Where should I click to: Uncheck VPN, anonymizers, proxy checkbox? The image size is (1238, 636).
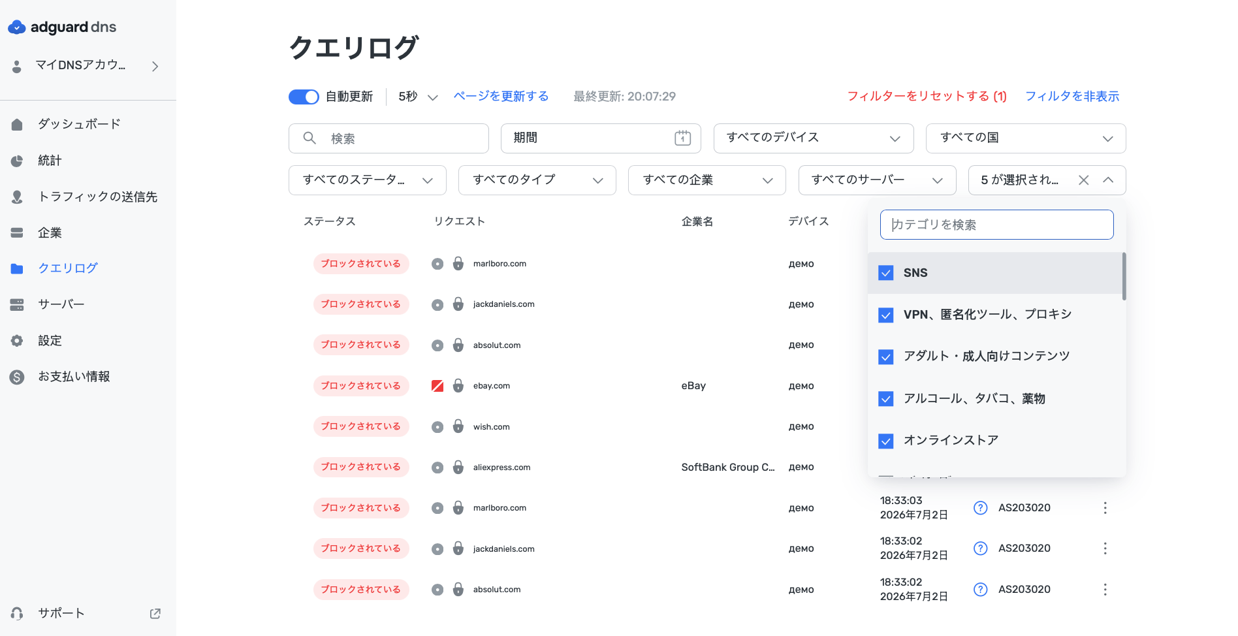[x=886, y=315]
